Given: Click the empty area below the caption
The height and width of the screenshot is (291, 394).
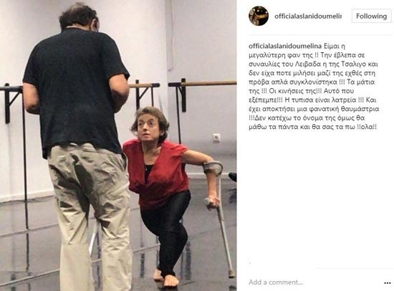Looking at the screenshot, I should [x=319, y=196].
